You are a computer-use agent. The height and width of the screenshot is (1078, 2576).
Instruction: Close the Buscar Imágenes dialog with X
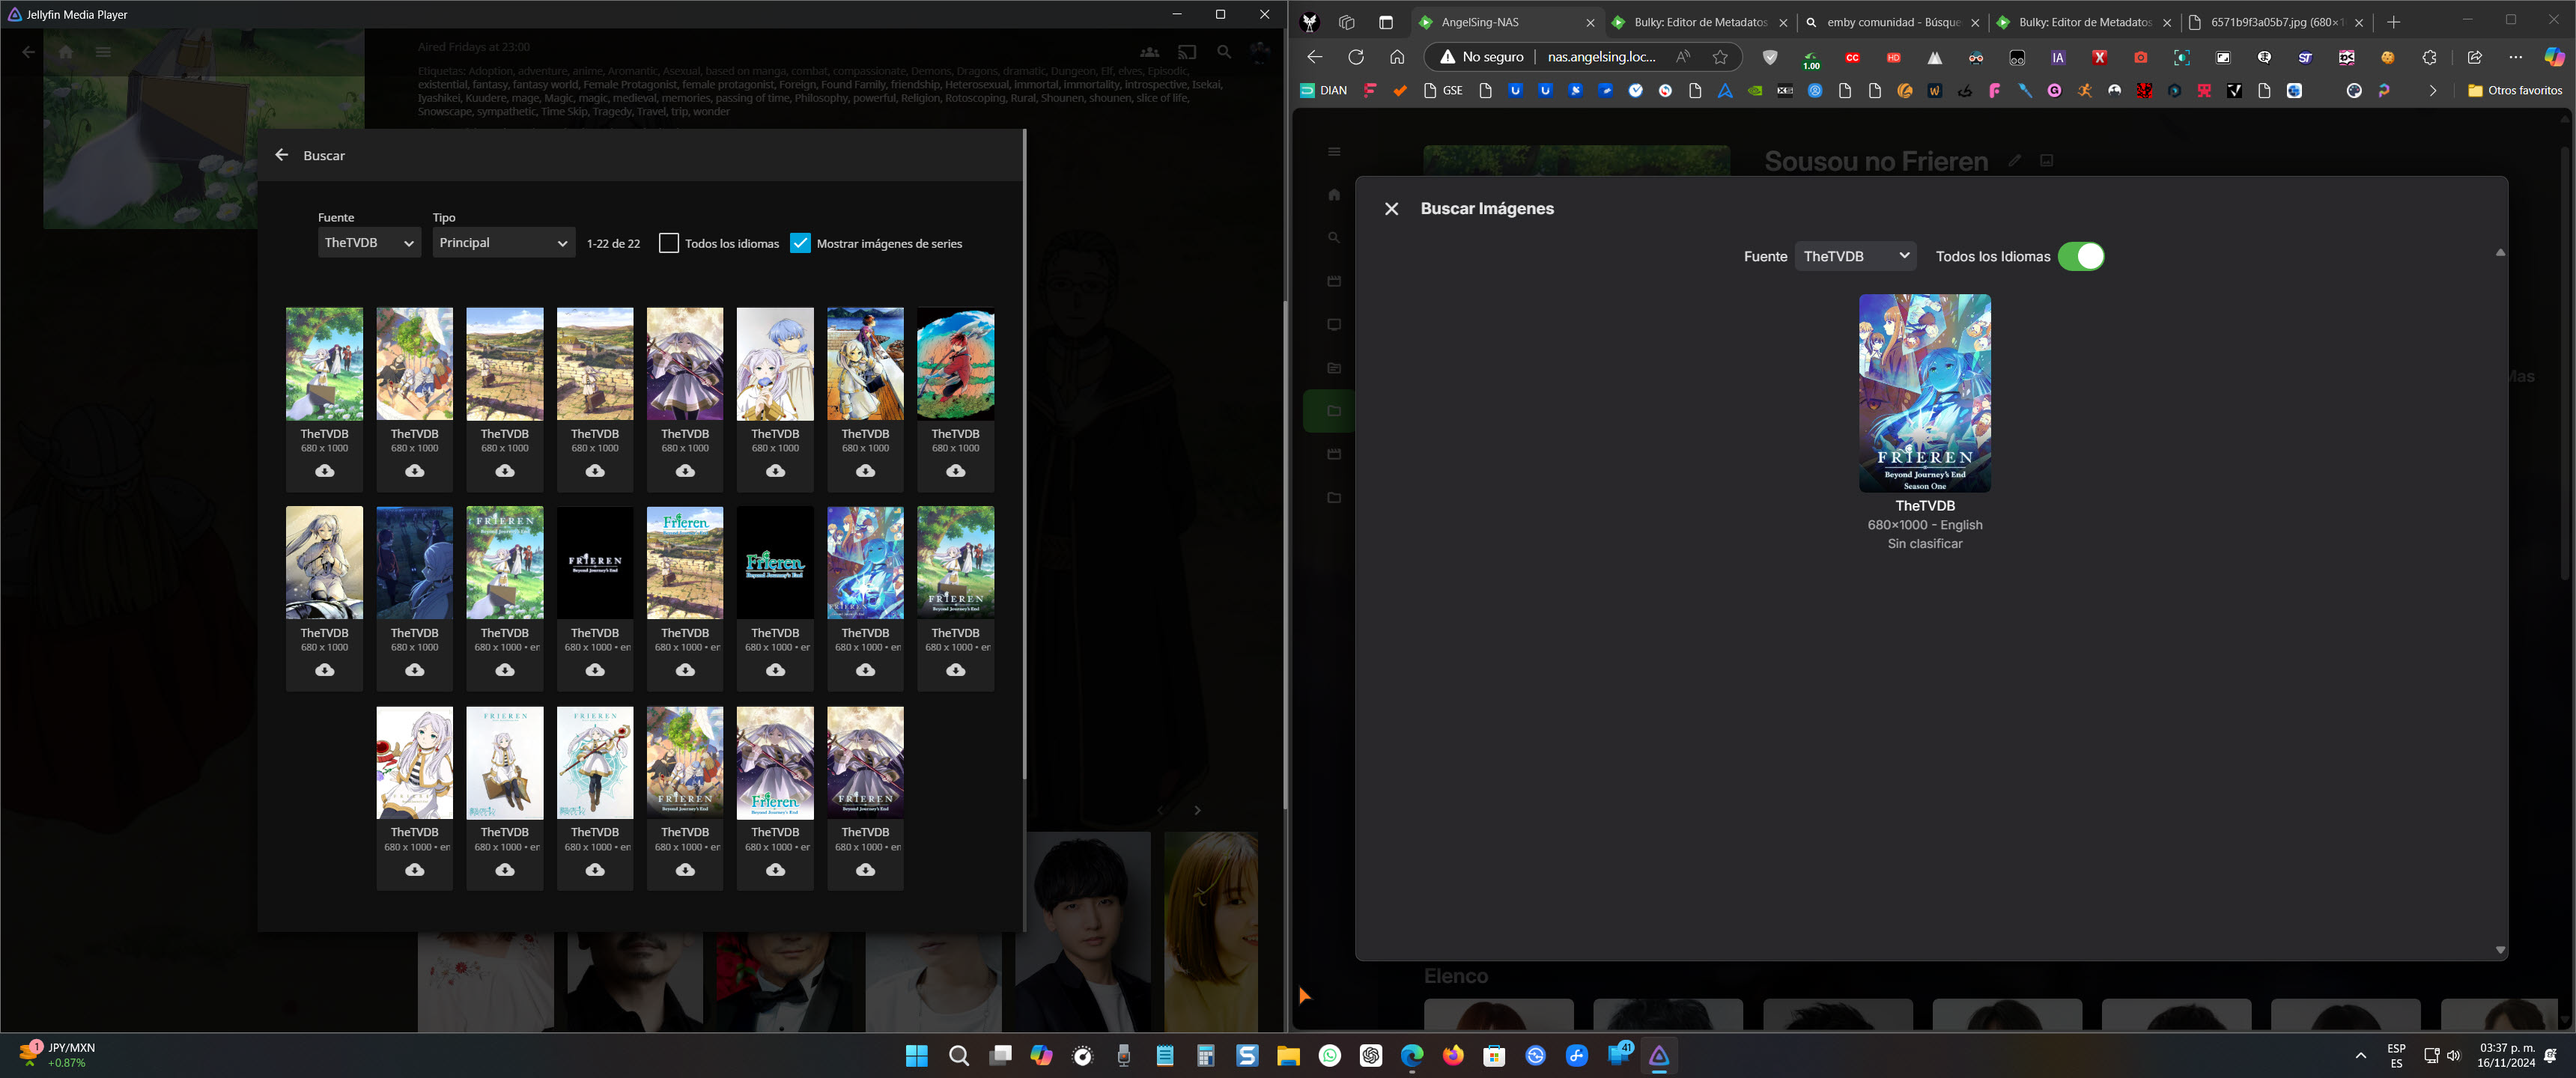[1391, 208]
